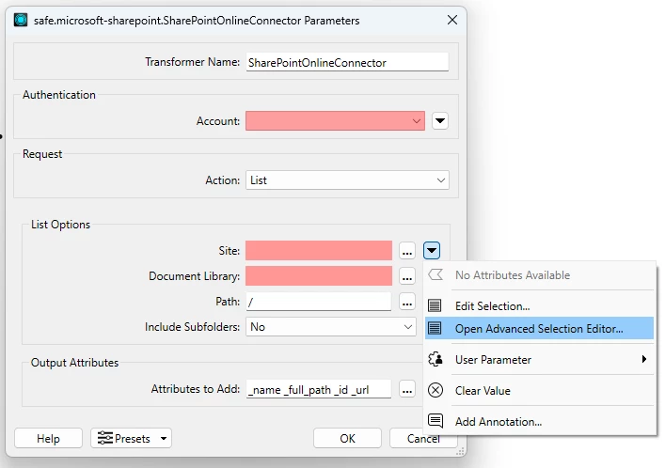The width and height of the screenshot is (665, 468).
Task: Click No Attributes Available menu entry
Action: 540,274
